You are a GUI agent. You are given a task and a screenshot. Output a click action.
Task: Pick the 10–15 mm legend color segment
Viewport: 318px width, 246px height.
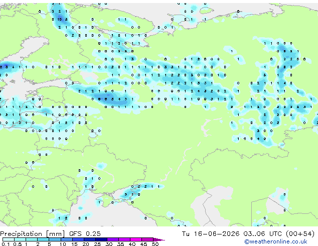(66, 239)
